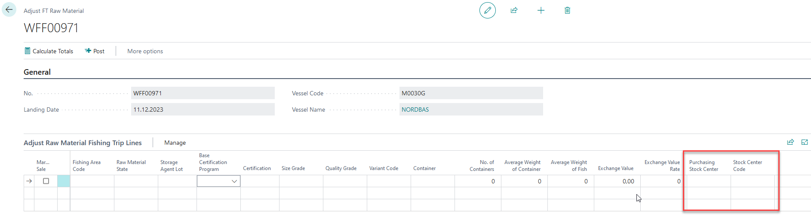Click the trash delete icon

[567, 10]
